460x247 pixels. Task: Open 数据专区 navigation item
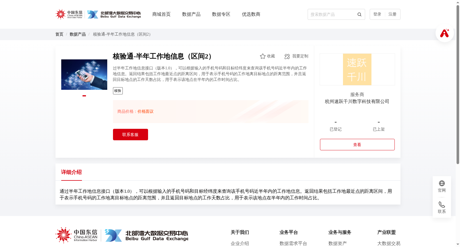click(x=221, y=14)
